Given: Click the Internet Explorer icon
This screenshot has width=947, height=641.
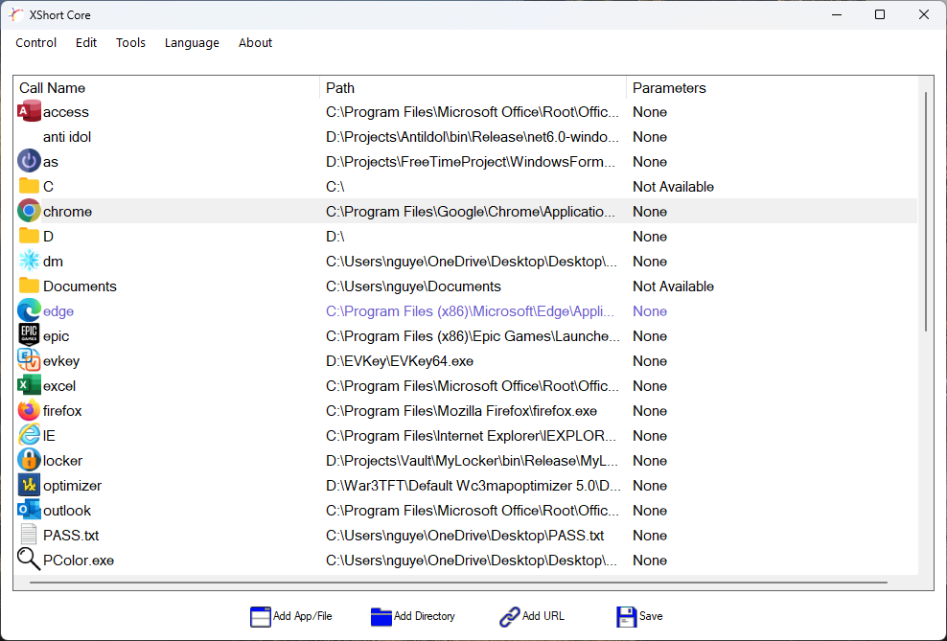Looking at the screenshot, I should [x=29, y=435].
